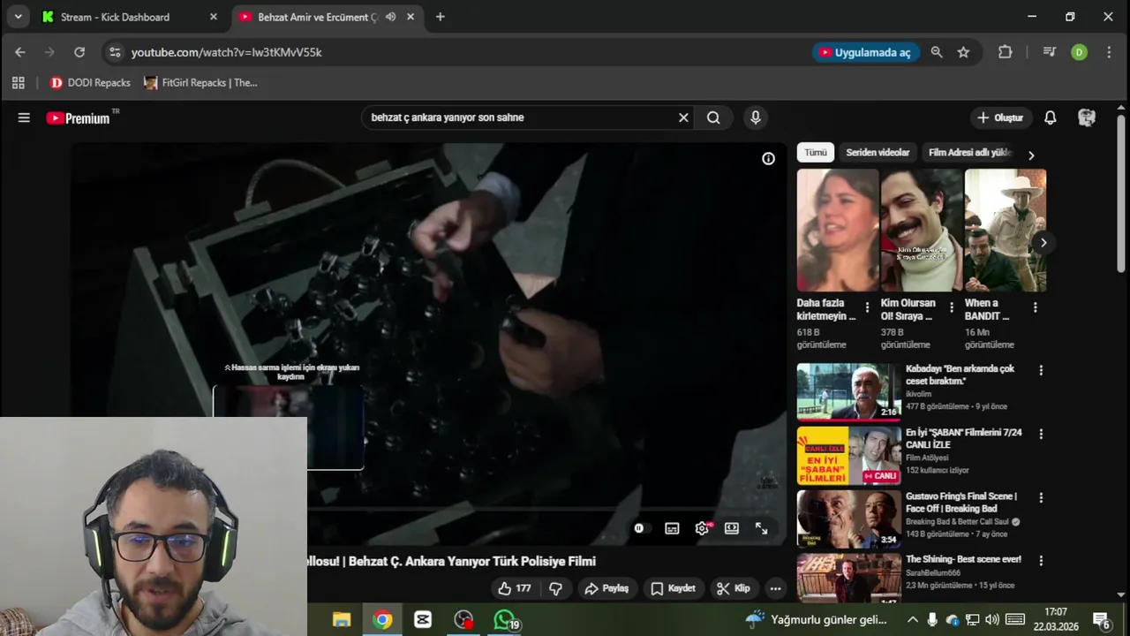Image resolution: width=1130 pixels, height=636 pixels.
Task: Clear the YouTube search box text
Action: pyautogui.click(x=683, y=117)
